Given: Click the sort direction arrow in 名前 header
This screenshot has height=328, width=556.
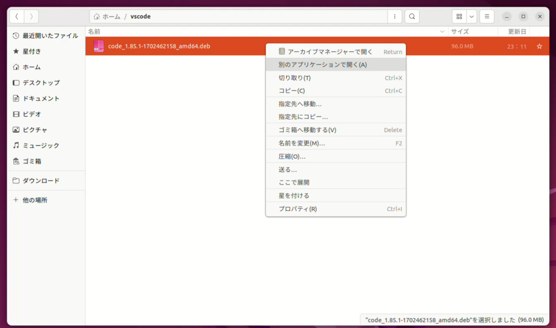Looking at the screenshot, I should point(442,31).
